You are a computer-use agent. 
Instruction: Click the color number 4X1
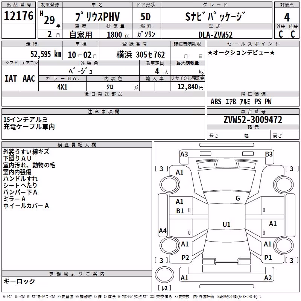click(62, 87)
